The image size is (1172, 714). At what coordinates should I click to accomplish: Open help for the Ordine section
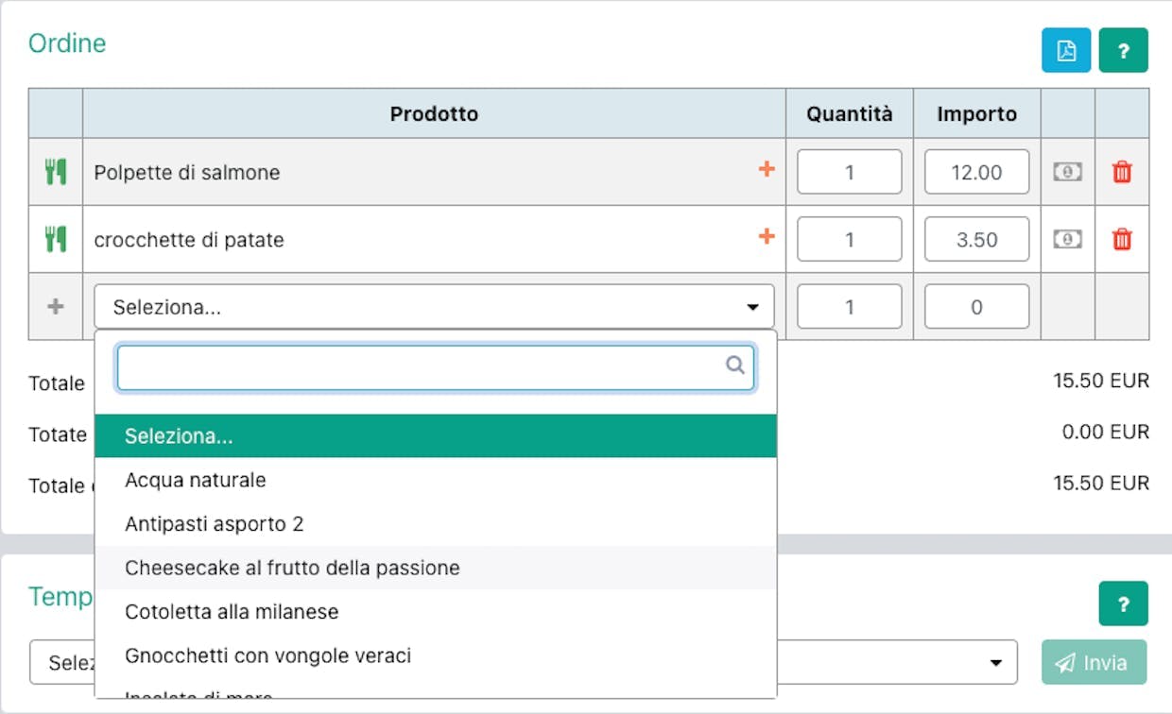pyautogui.click(x=1123, y=51)
